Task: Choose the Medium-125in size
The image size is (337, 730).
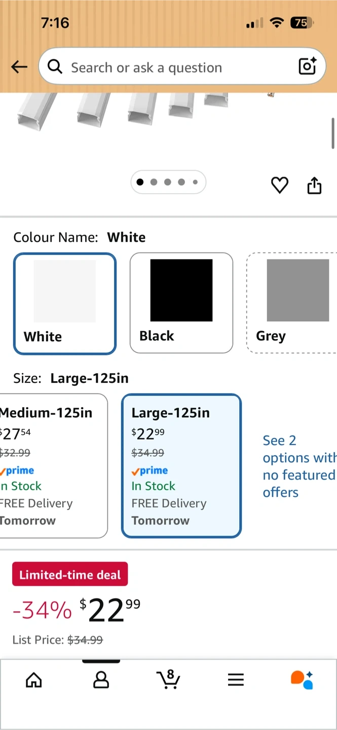Action: [x=51, y=465]
